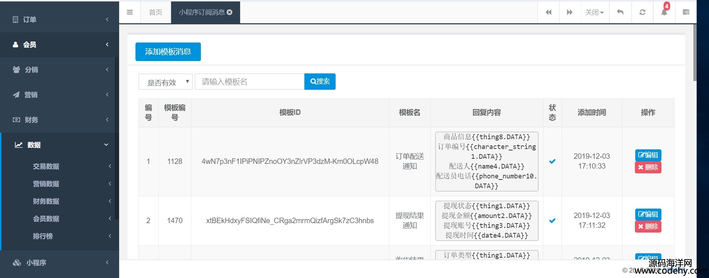The height and width of the screenshot is (278, 709).
Task: Click the sidebar scrollbar thumb
Action: (x=117, y=138)
